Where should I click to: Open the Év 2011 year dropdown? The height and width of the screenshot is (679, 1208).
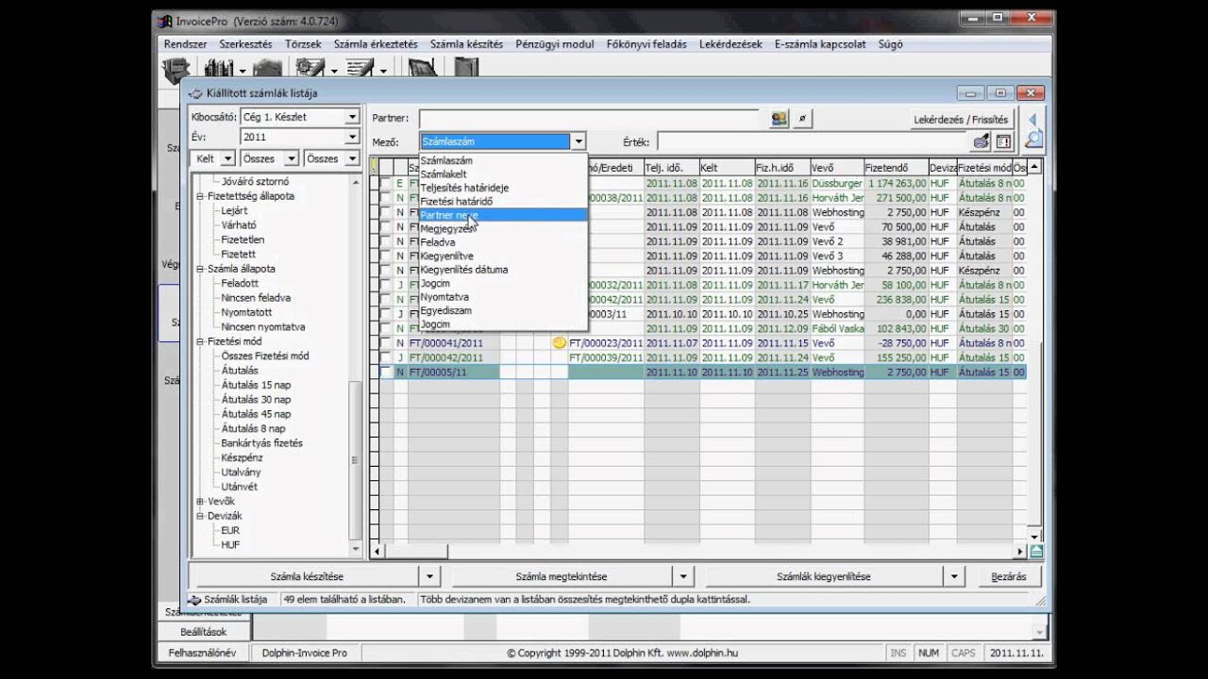pyautogui.click(x=352, y=137)
